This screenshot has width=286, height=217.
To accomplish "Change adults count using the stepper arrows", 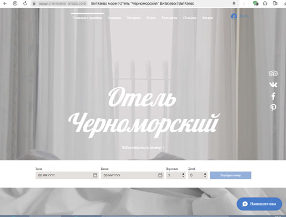I will [183, 175].
